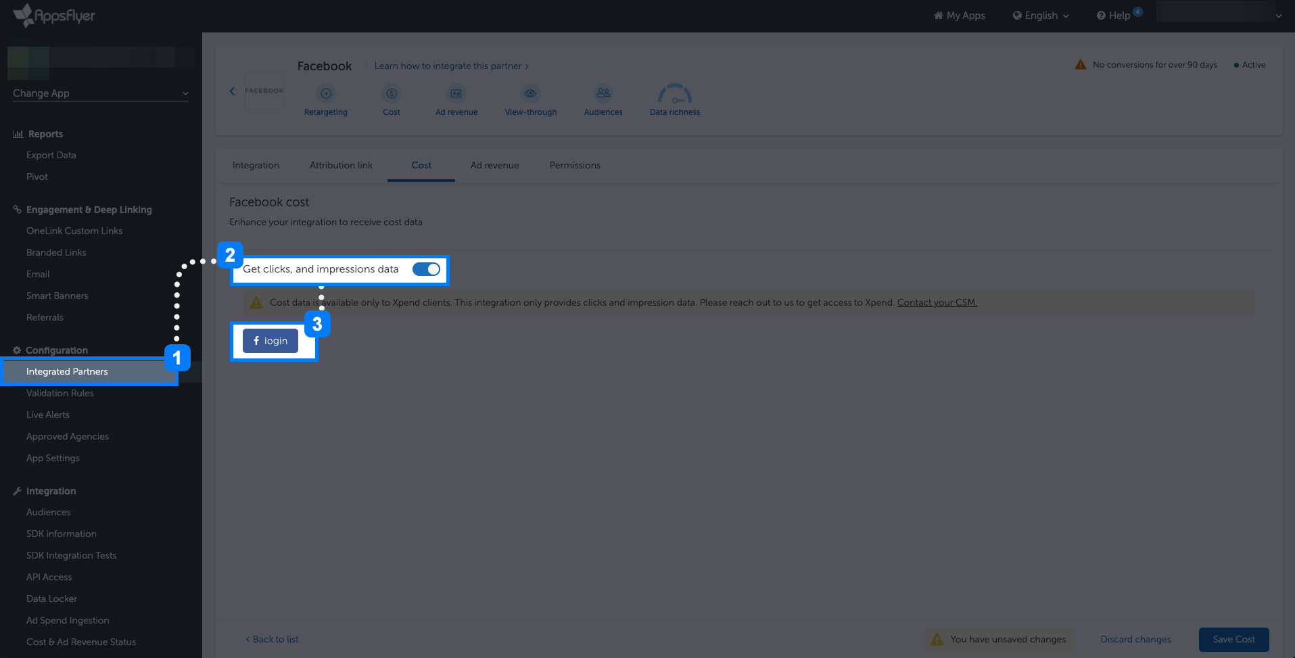Click Discard changes link
This screenshot has width=1295, height=658.
click(1135, 639)
